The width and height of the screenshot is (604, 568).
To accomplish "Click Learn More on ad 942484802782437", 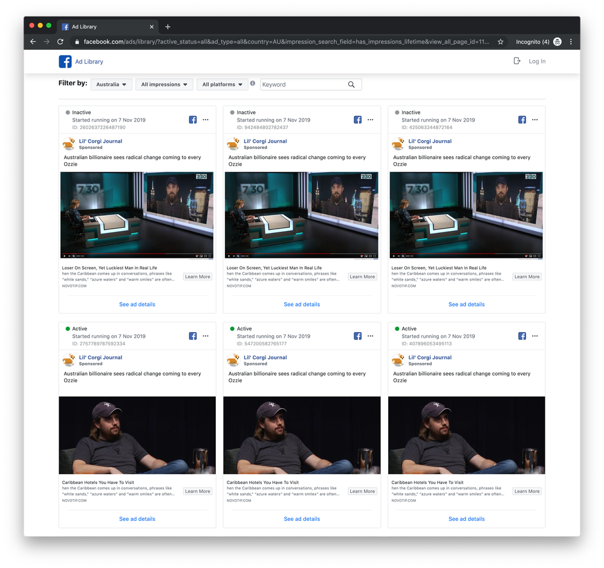I will 362,276.
